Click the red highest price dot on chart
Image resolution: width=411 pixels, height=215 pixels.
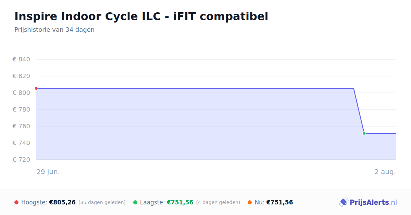36,88
